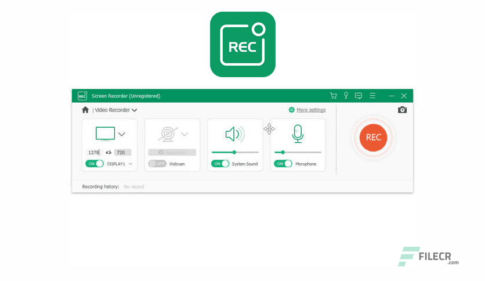Turn off the System Sound toggle
The height and width of the screenshot is (281, 485).
pyautogui.click(x=220, y=164)
